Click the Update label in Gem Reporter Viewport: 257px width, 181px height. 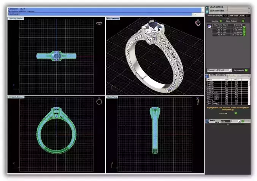point(215,21)
